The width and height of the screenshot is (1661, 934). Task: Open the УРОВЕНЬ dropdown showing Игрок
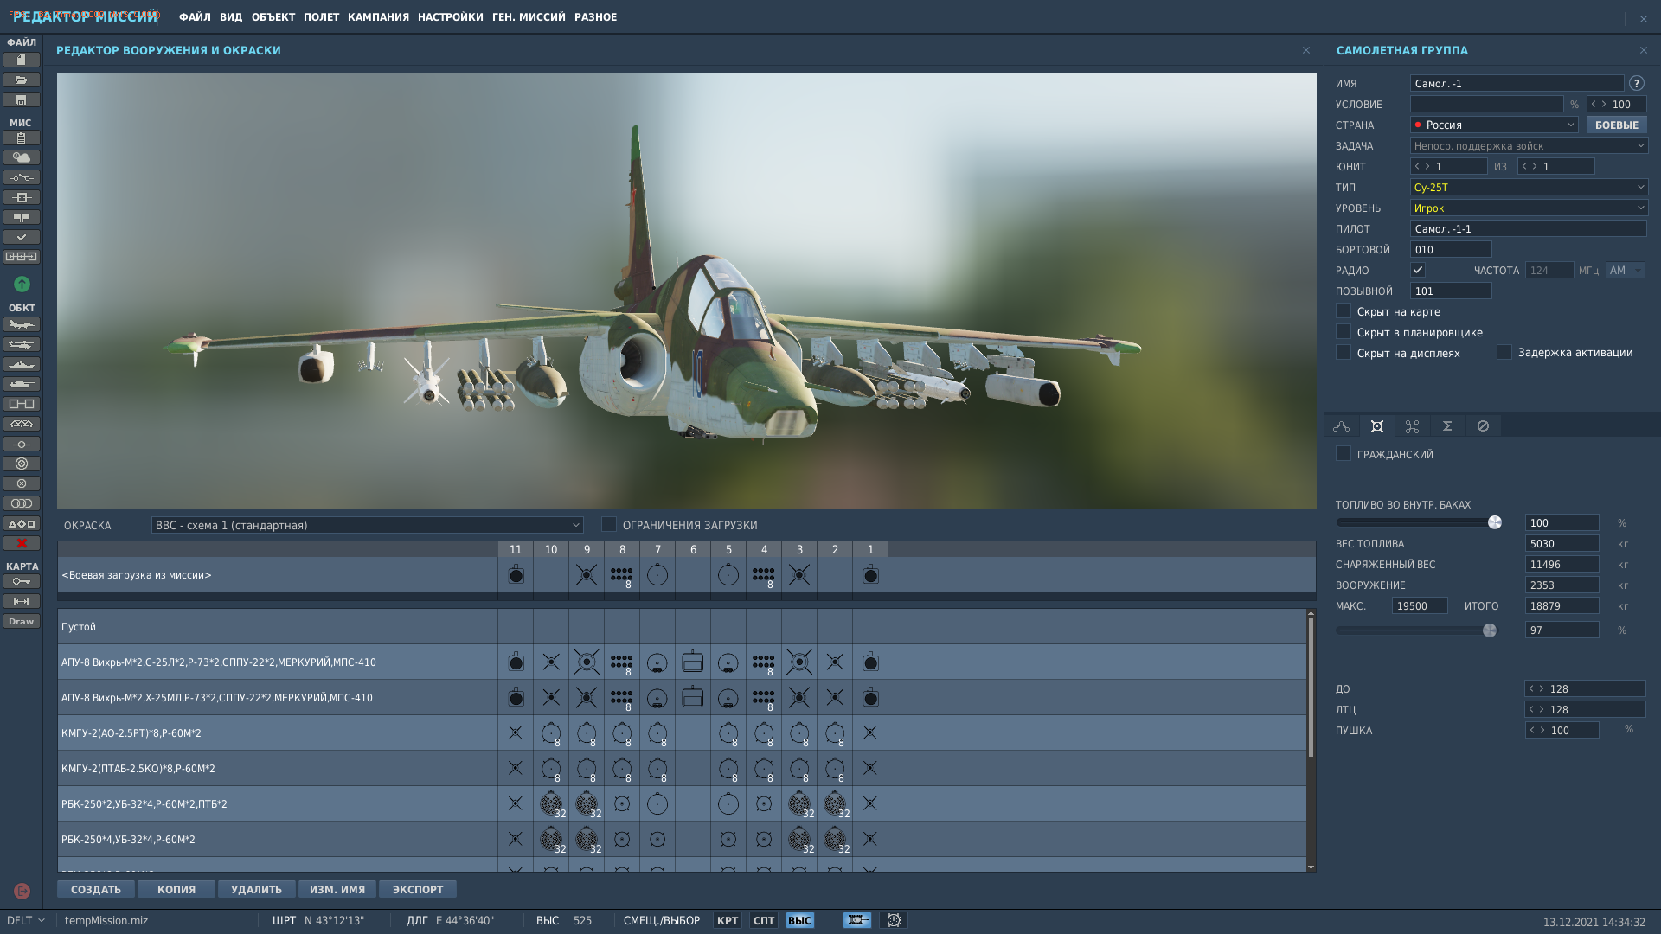point(1529,208)
